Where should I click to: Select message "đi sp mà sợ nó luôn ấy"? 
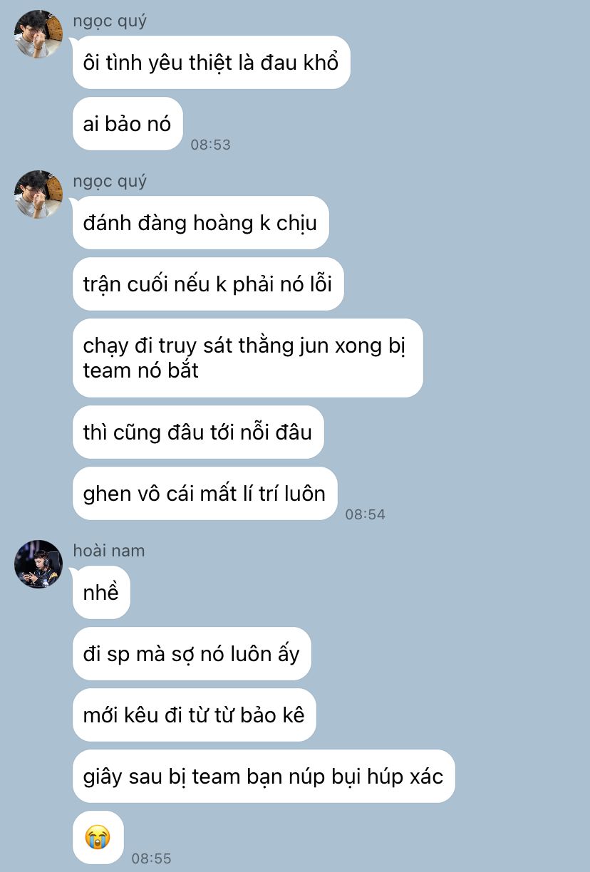coord(192,654)
